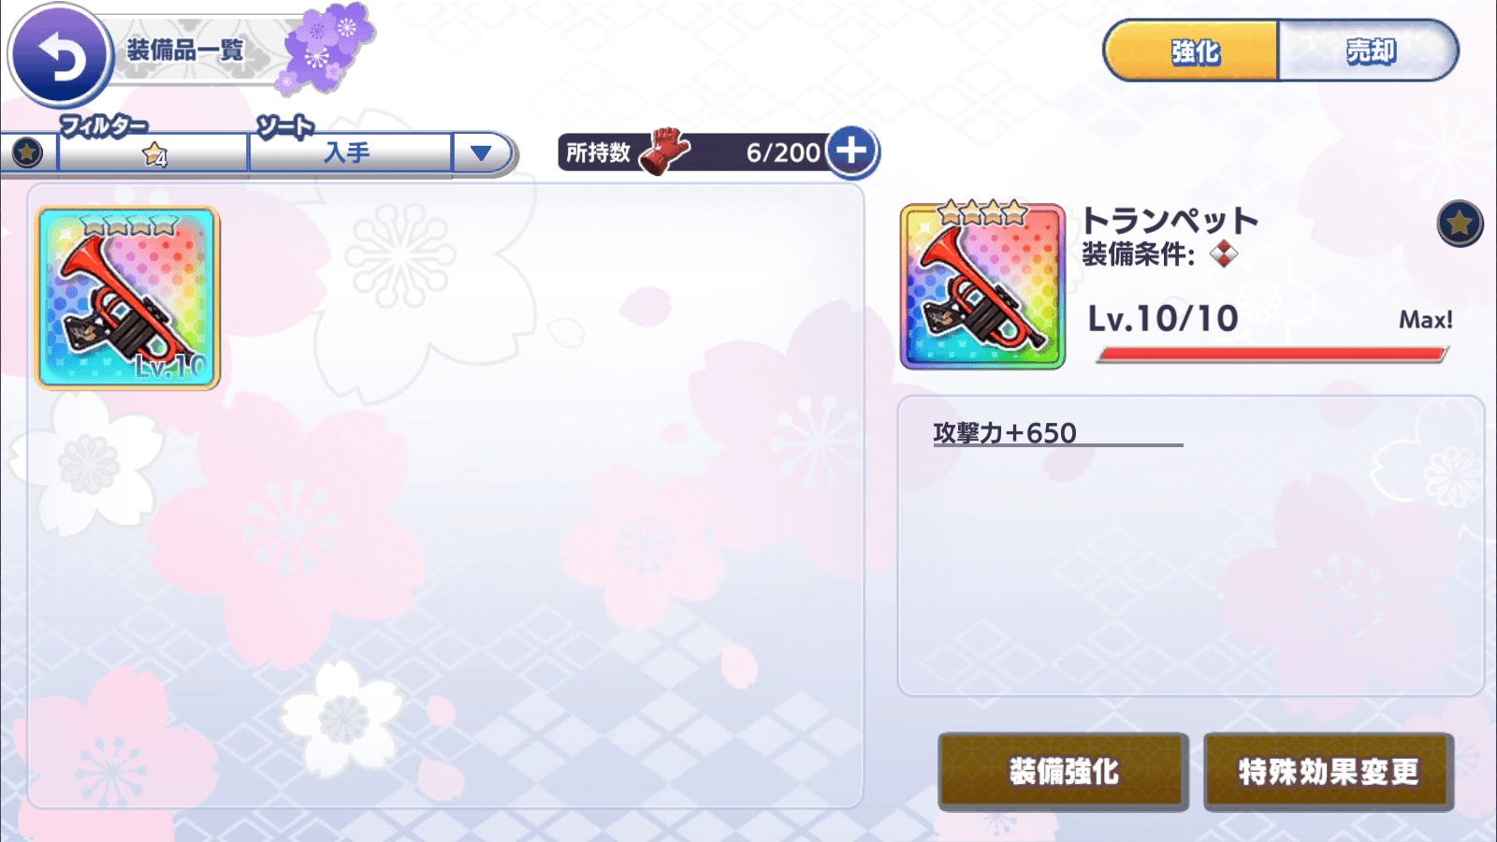Select the Lv.10 trumpet in the list
Image resolution: width=1497 pixels, height=842 pixels.
[x=127, y=298]
